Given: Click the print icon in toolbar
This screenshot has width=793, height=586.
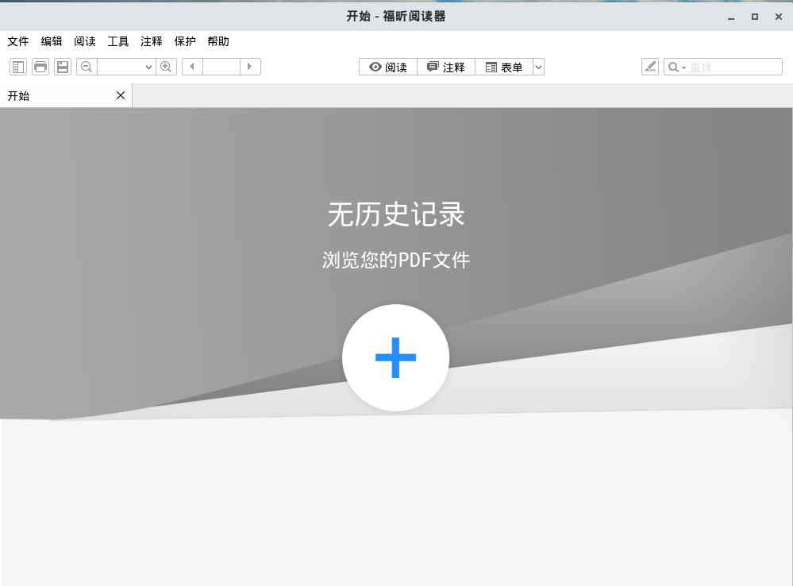Looking at the screenshot, I should (40, 67).
